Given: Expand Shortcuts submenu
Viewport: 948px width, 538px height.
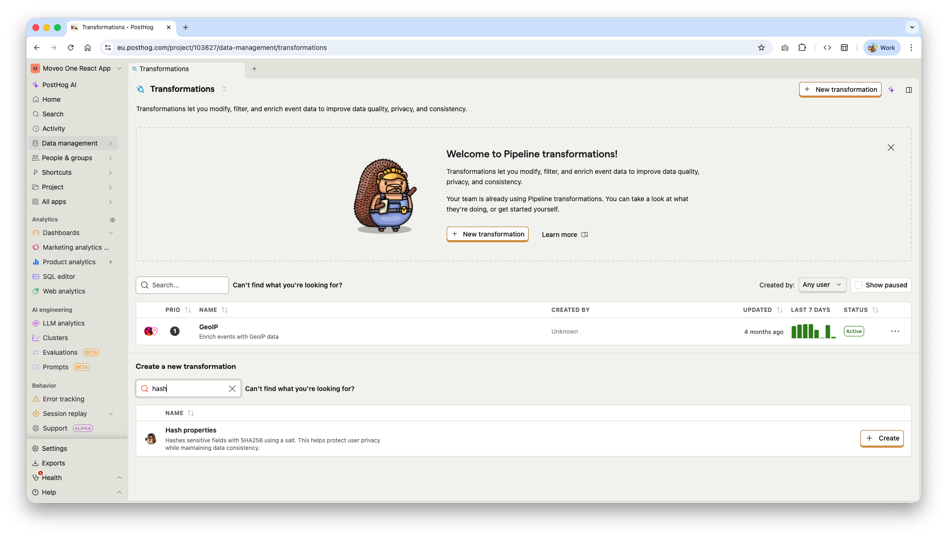Looking at the screenshot, I should (x=110, y=172).
